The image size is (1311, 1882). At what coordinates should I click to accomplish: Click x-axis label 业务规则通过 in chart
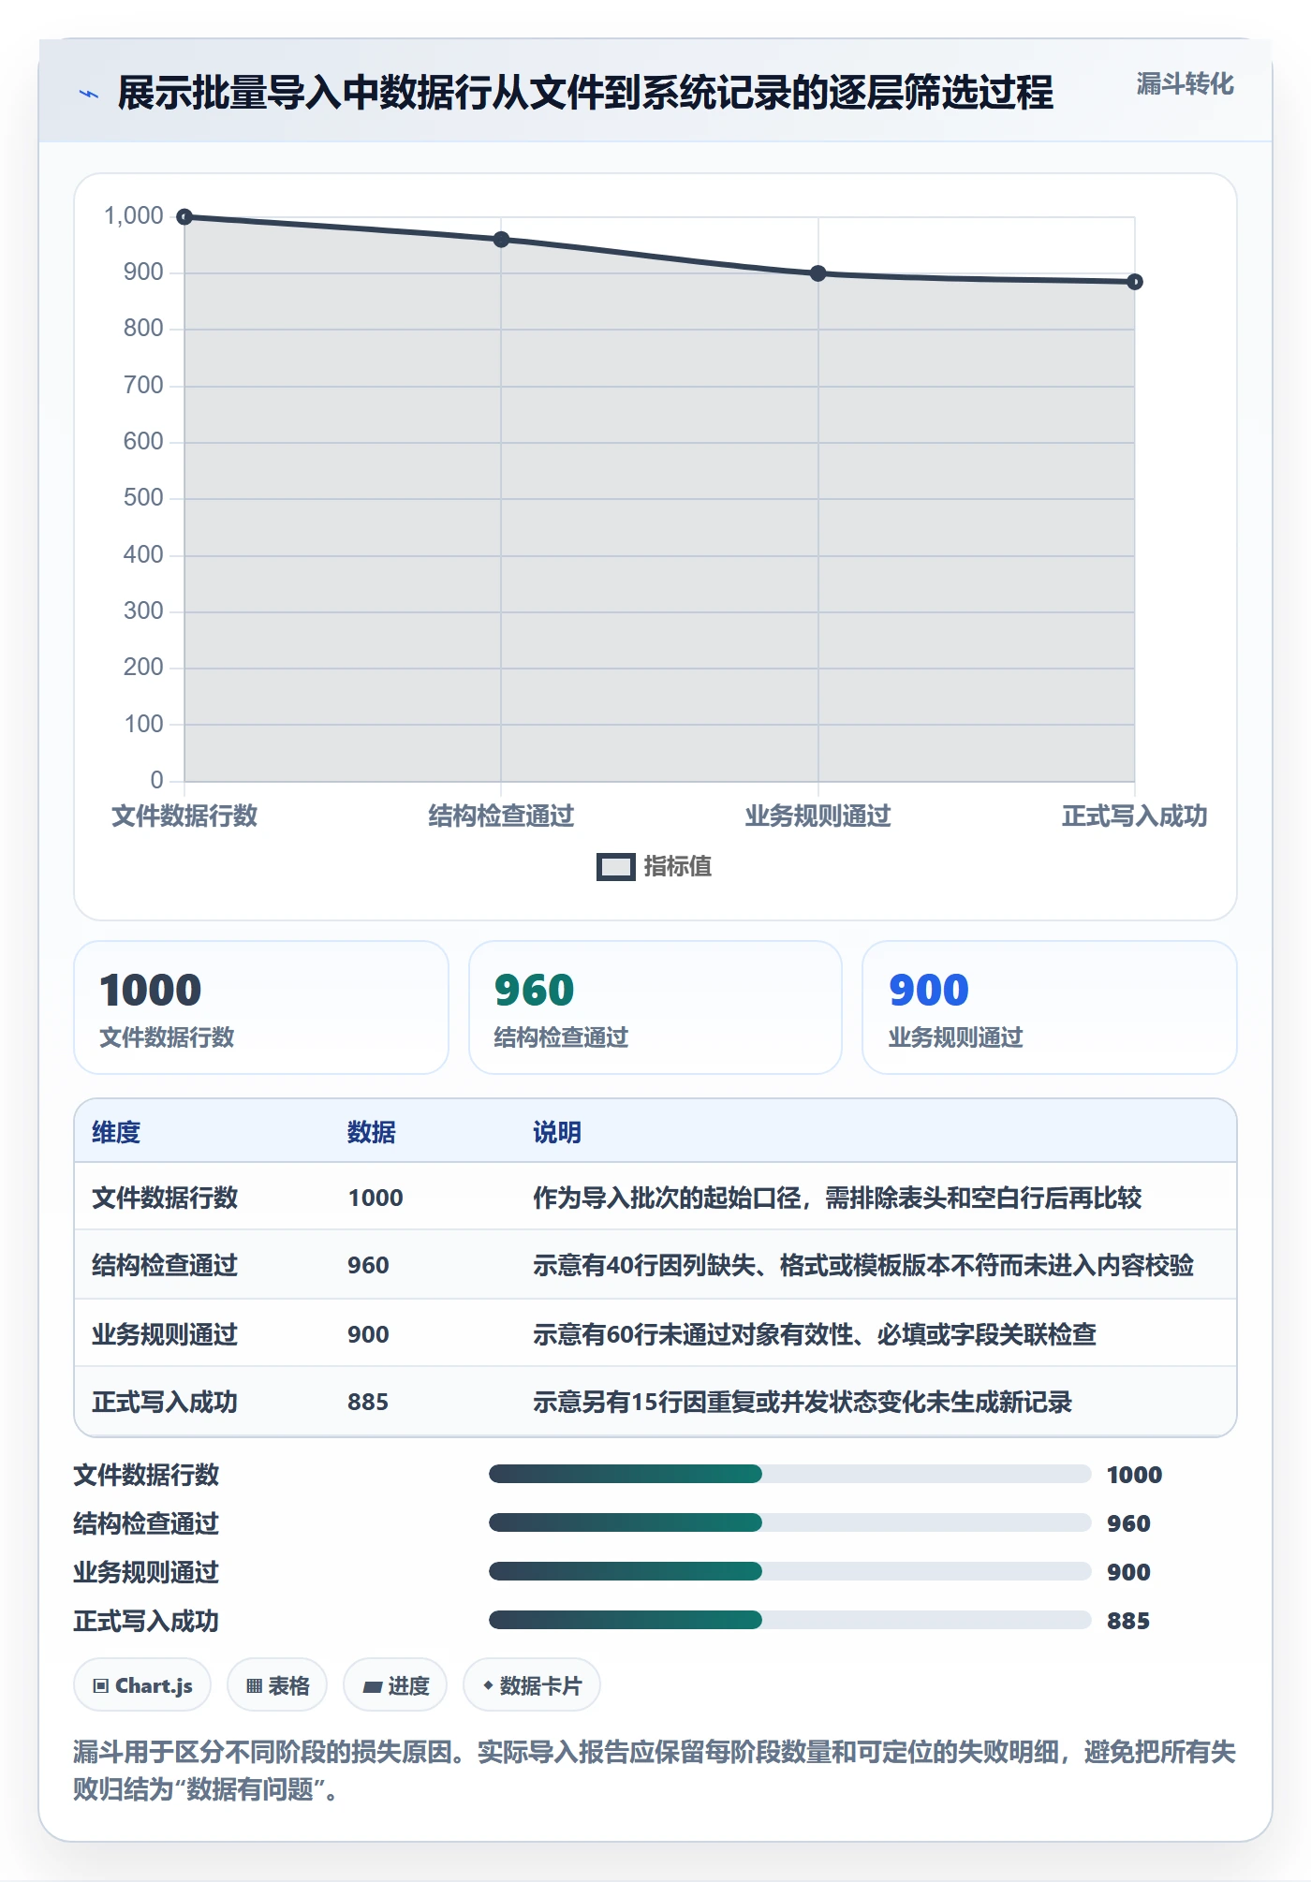(x=818, y=816)
